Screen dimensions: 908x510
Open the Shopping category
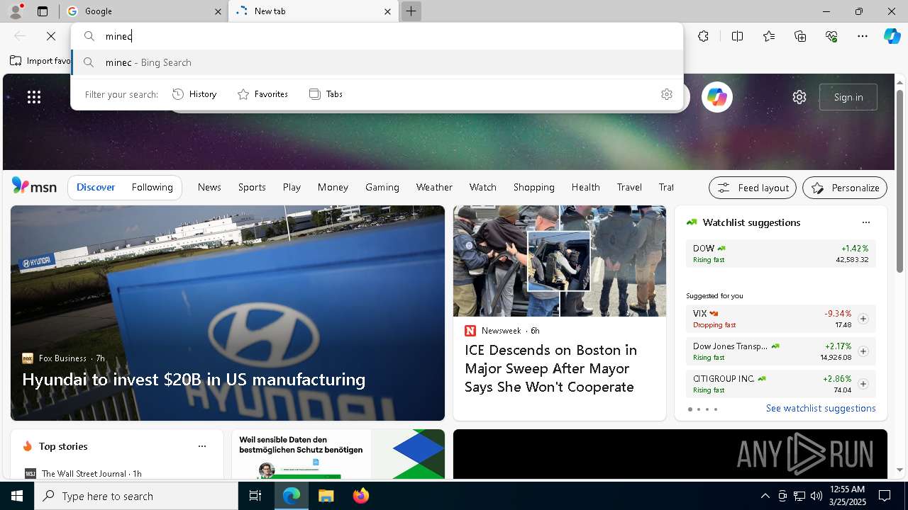(x=533, y=187)
